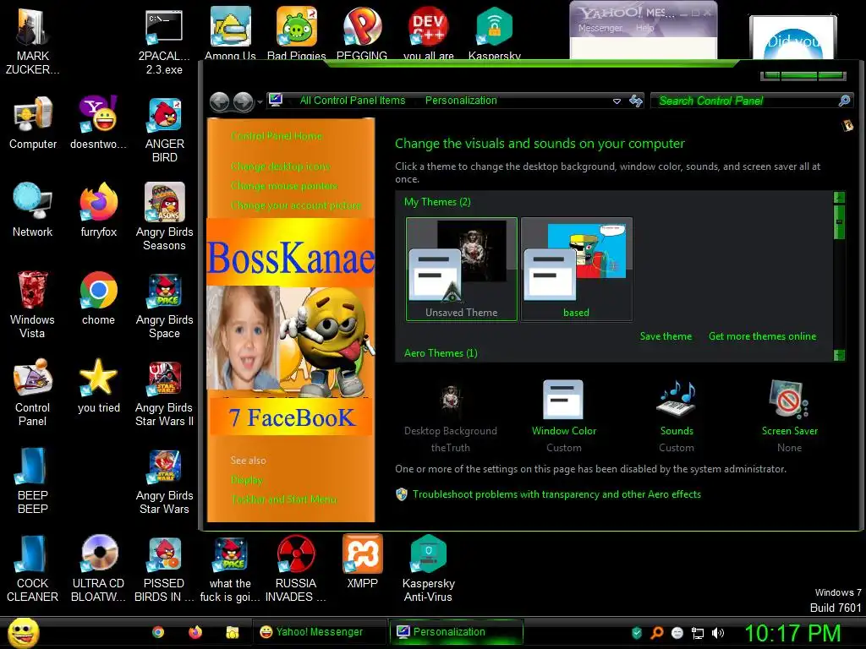Select the Unsaved Theme thumbnail
866x649 pixels.
(462, 269)
